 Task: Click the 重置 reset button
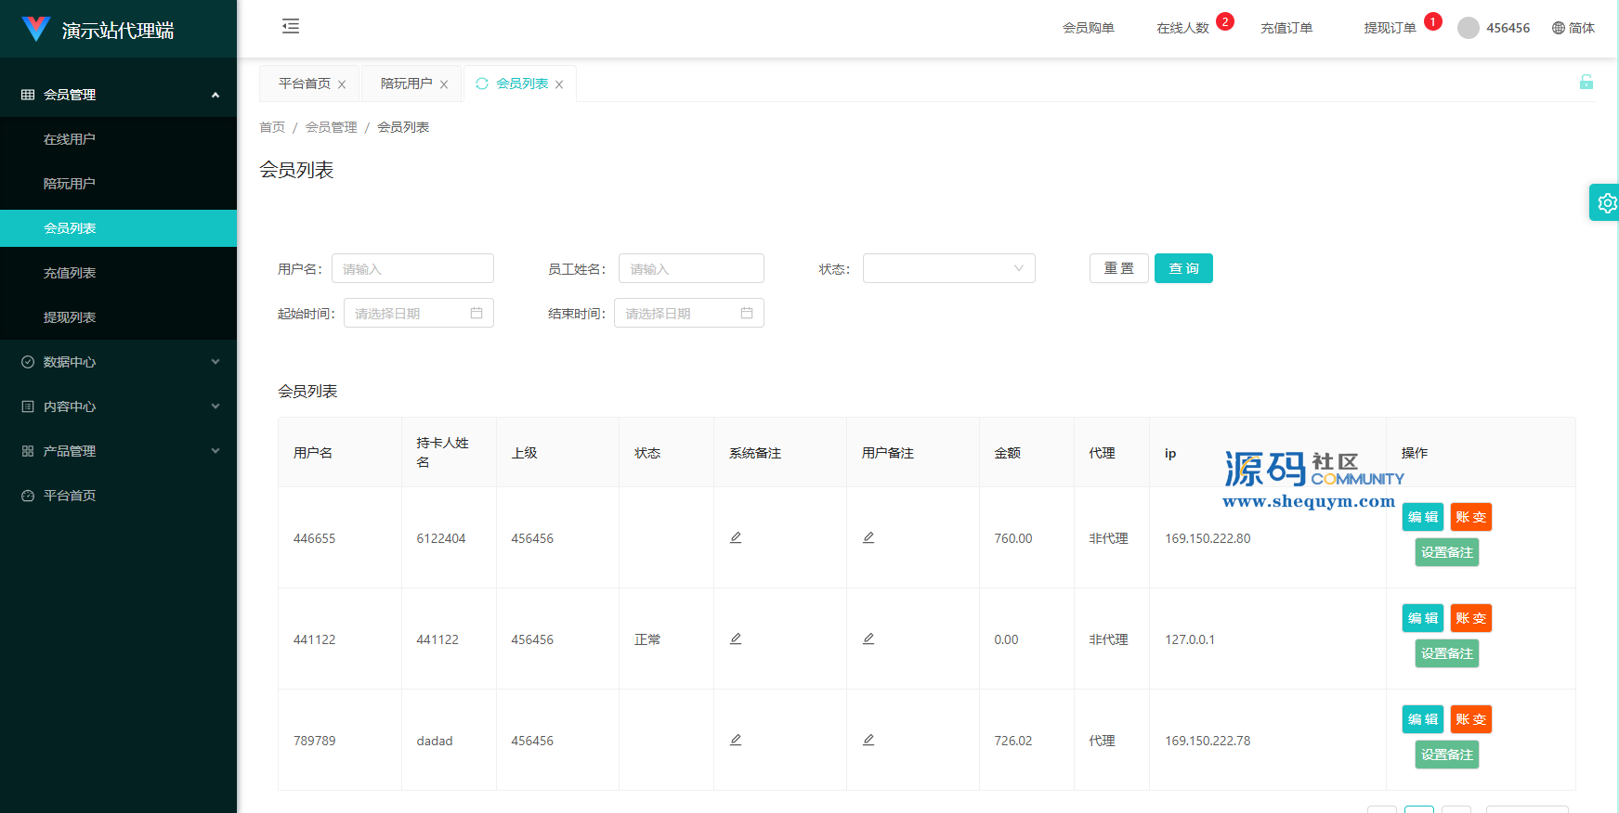pos(1118,268)
